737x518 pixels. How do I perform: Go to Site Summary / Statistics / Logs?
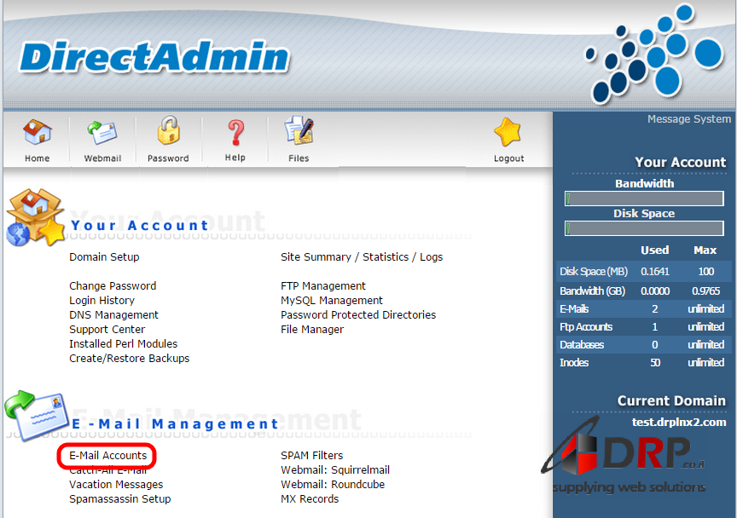coord(362,257)
